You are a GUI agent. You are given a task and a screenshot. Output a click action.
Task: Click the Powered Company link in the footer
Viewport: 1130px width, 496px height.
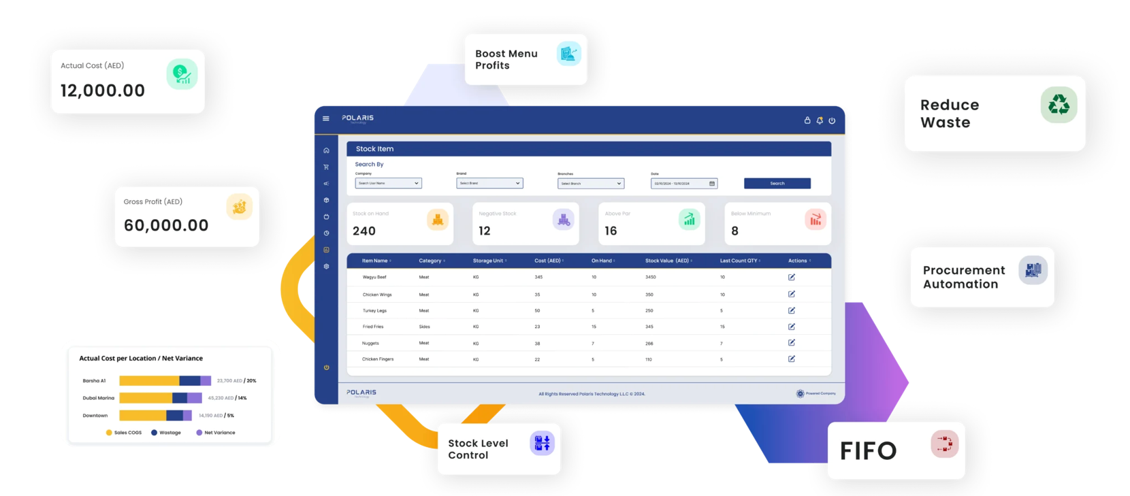[816, 393]
